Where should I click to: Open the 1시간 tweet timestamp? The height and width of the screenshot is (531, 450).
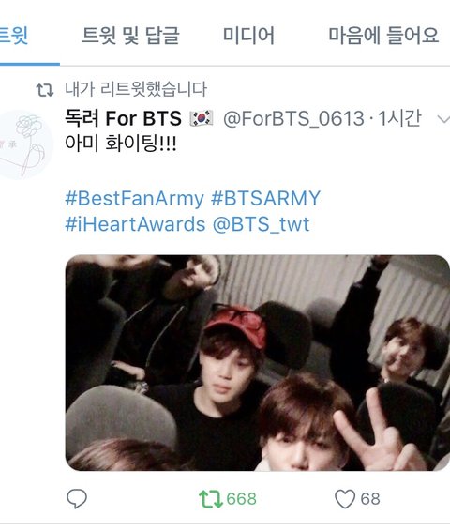click(399, 118)
